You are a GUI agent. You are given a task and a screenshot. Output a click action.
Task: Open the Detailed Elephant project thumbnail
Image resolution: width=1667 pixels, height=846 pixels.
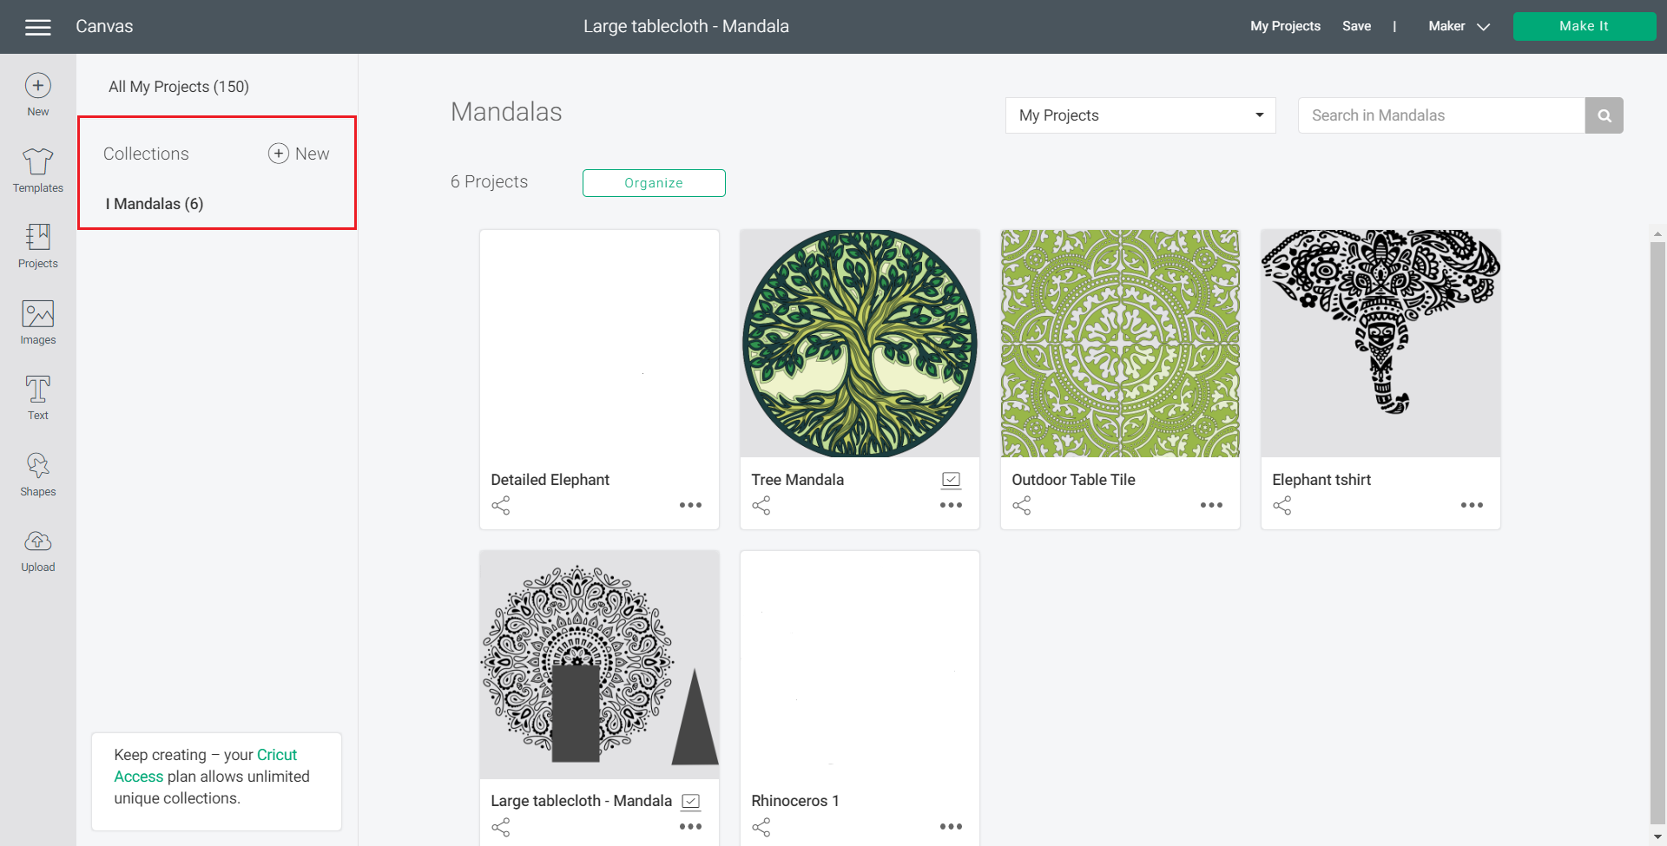[599, 344]
